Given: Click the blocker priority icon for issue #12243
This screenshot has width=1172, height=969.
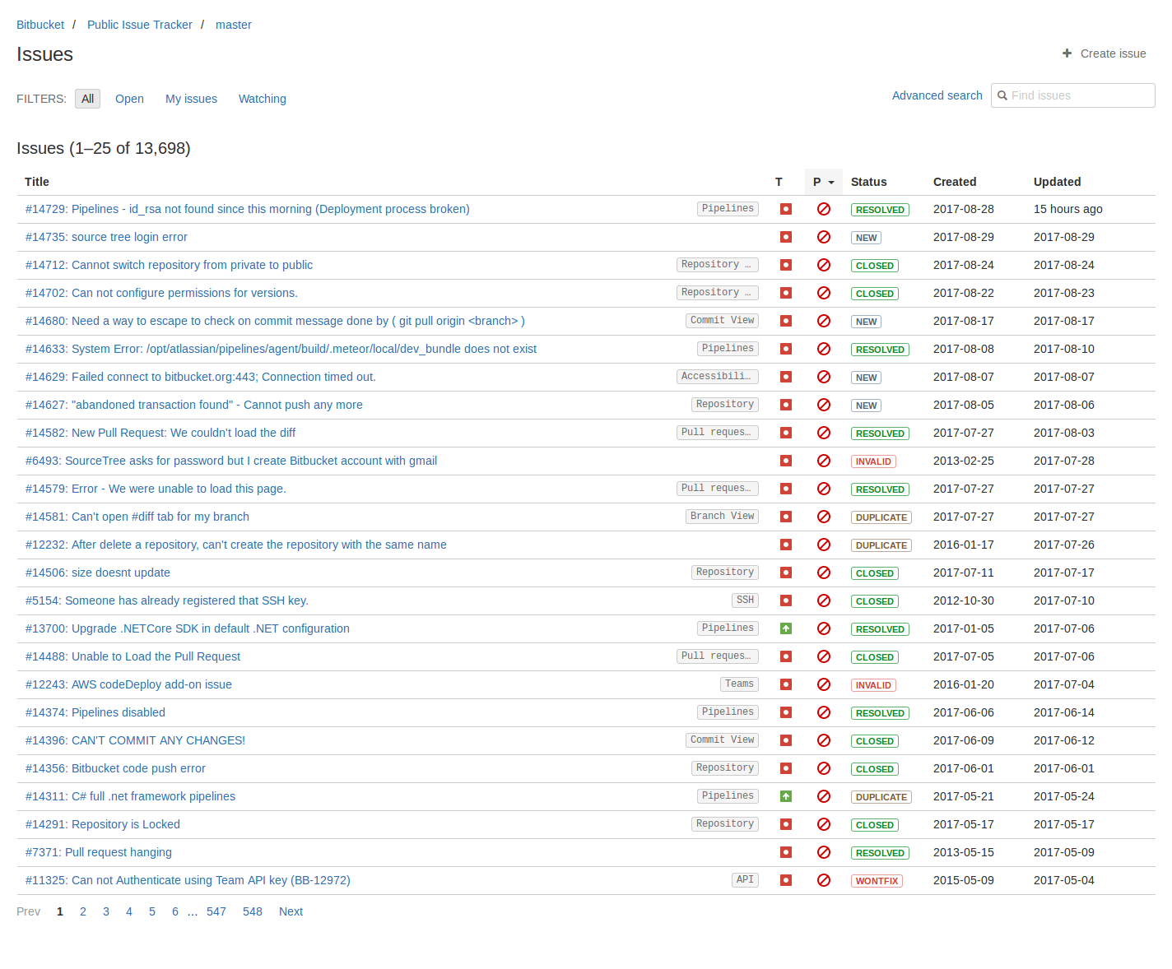Looking at the screenshot, I should (x=824, y=684).
